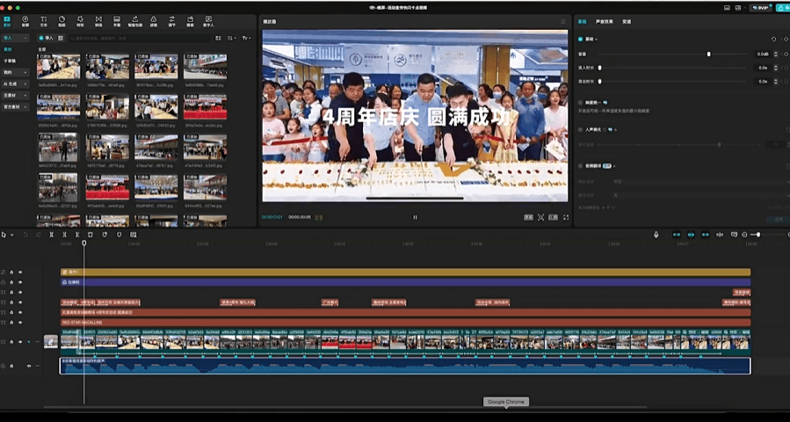This screenshot has height=422, width=790.
Task: Pause playback in the preview player
Action: [415, 217]
